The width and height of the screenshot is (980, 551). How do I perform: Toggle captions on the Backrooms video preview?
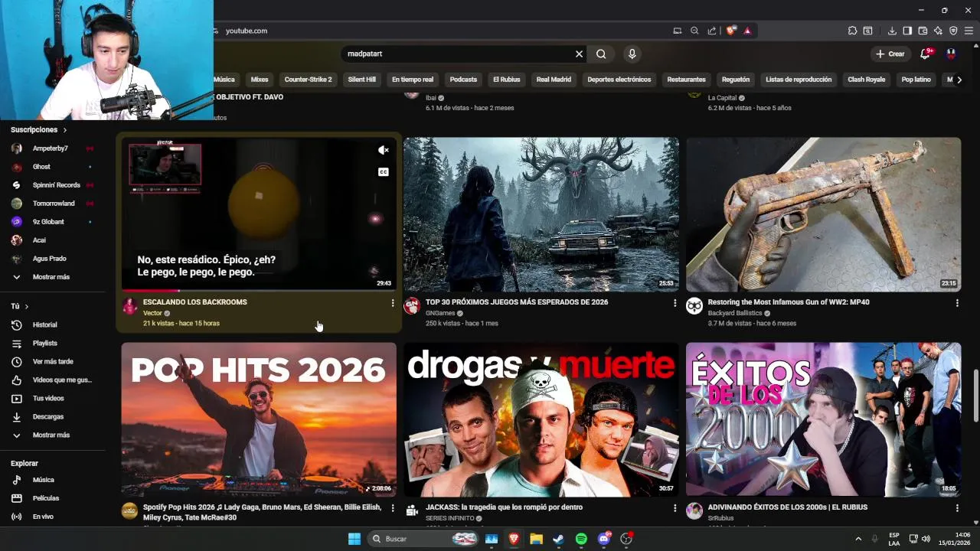(384, 172)
